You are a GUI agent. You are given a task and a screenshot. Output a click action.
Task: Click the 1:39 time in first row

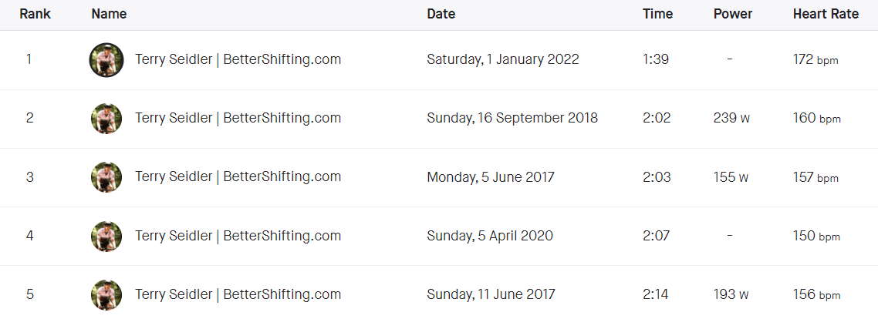coord(656,59)
